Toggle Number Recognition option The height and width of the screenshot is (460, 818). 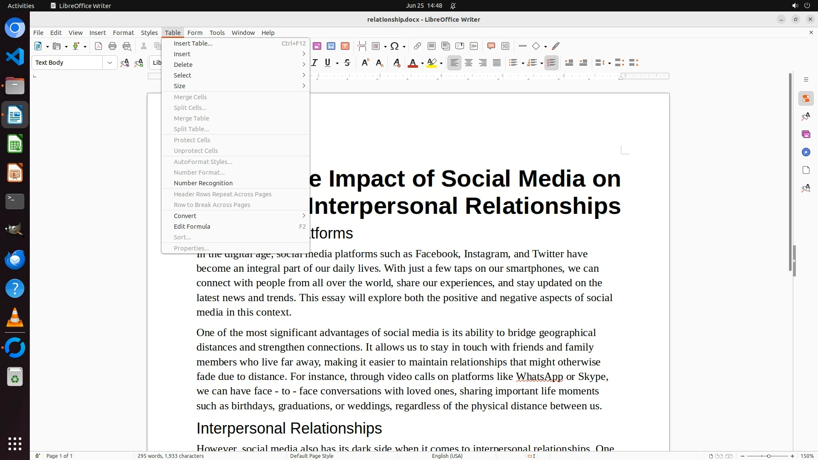point(203,183)
